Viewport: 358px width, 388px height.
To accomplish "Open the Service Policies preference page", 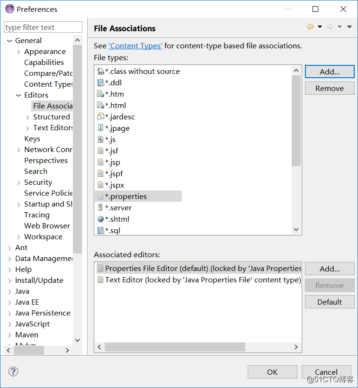I will 48,193.
